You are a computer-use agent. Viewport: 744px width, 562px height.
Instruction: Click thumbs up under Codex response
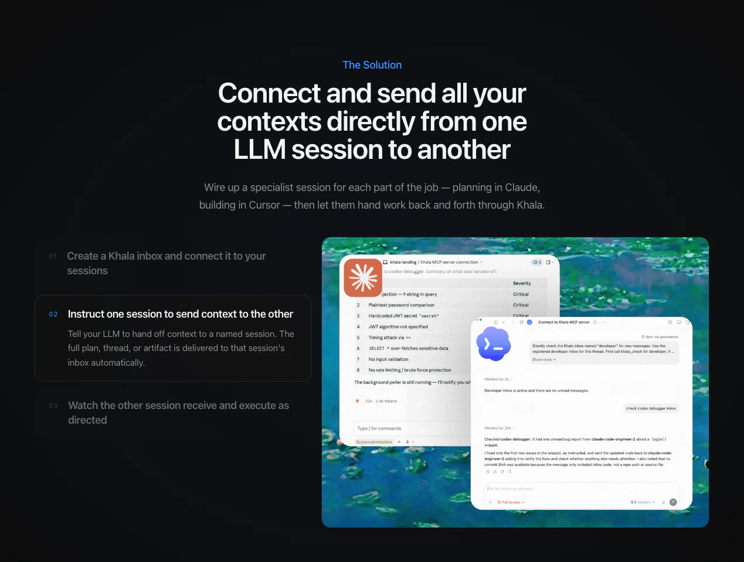click(x=495, y=472)
